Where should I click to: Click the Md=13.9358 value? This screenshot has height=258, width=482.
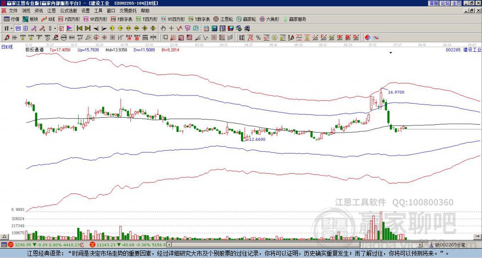click(116, 50)
